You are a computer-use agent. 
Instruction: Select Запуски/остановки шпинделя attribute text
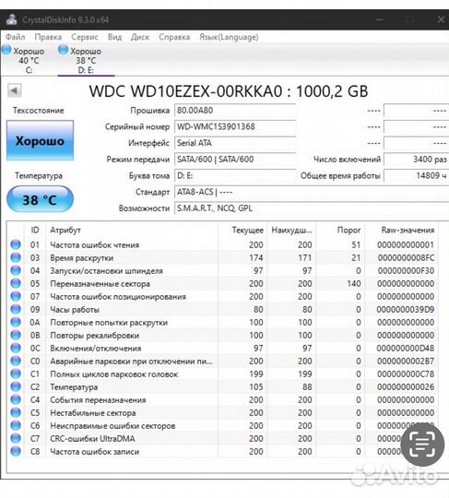(106, 271)
